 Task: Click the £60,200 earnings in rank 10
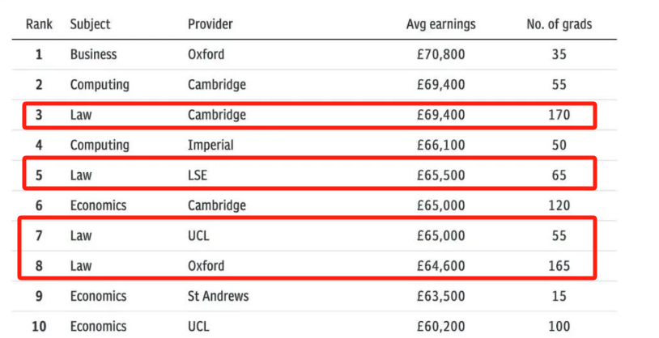(x=441, y=327)
